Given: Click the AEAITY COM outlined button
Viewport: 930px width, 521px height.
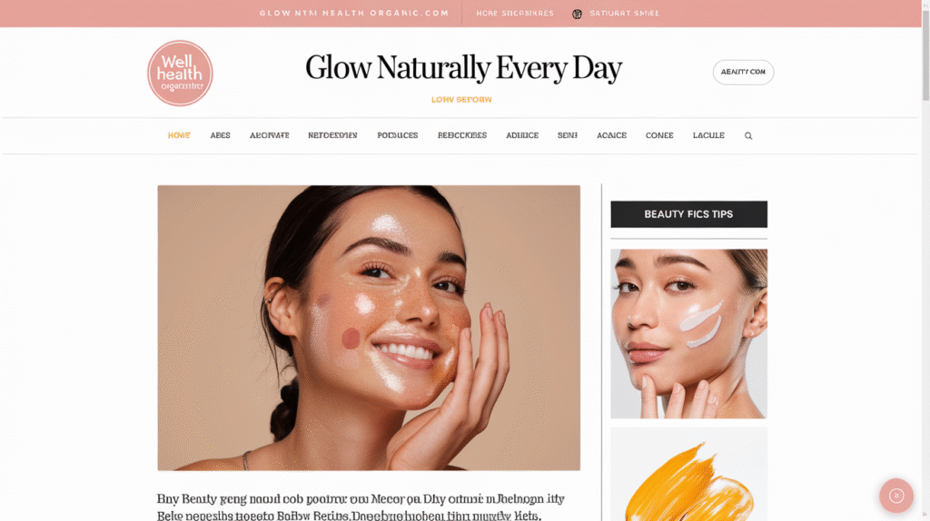Looking at the screenshot, I should tap(743, 72).
